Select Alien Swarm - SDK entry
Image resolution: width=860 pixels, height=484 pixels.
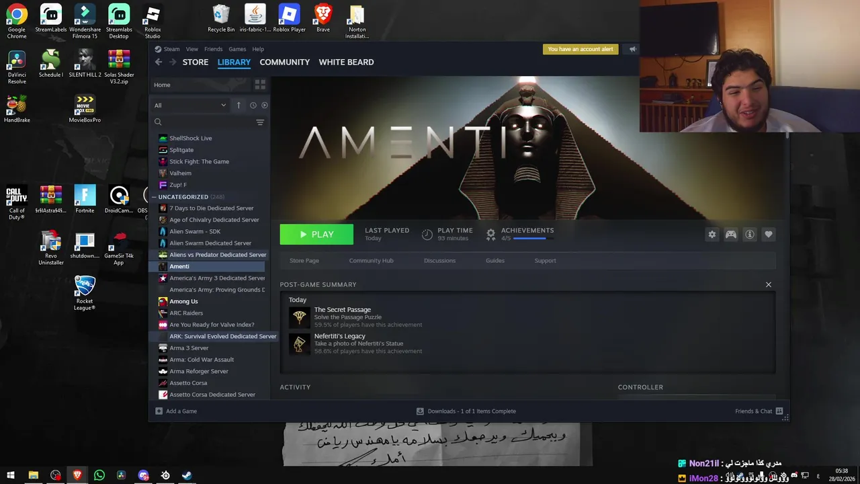[x=195, y=231]
